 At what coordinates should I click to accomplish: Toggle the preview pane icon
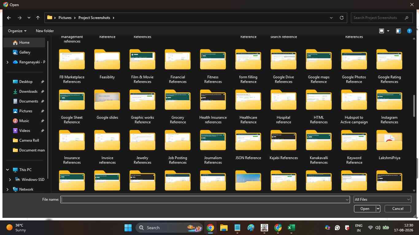(x=398, y=31)
